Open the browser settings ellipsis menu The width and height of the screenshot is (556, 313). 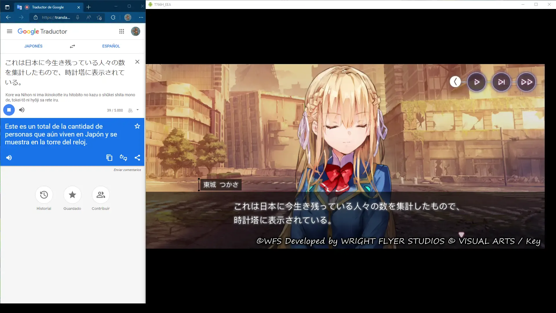141,17
